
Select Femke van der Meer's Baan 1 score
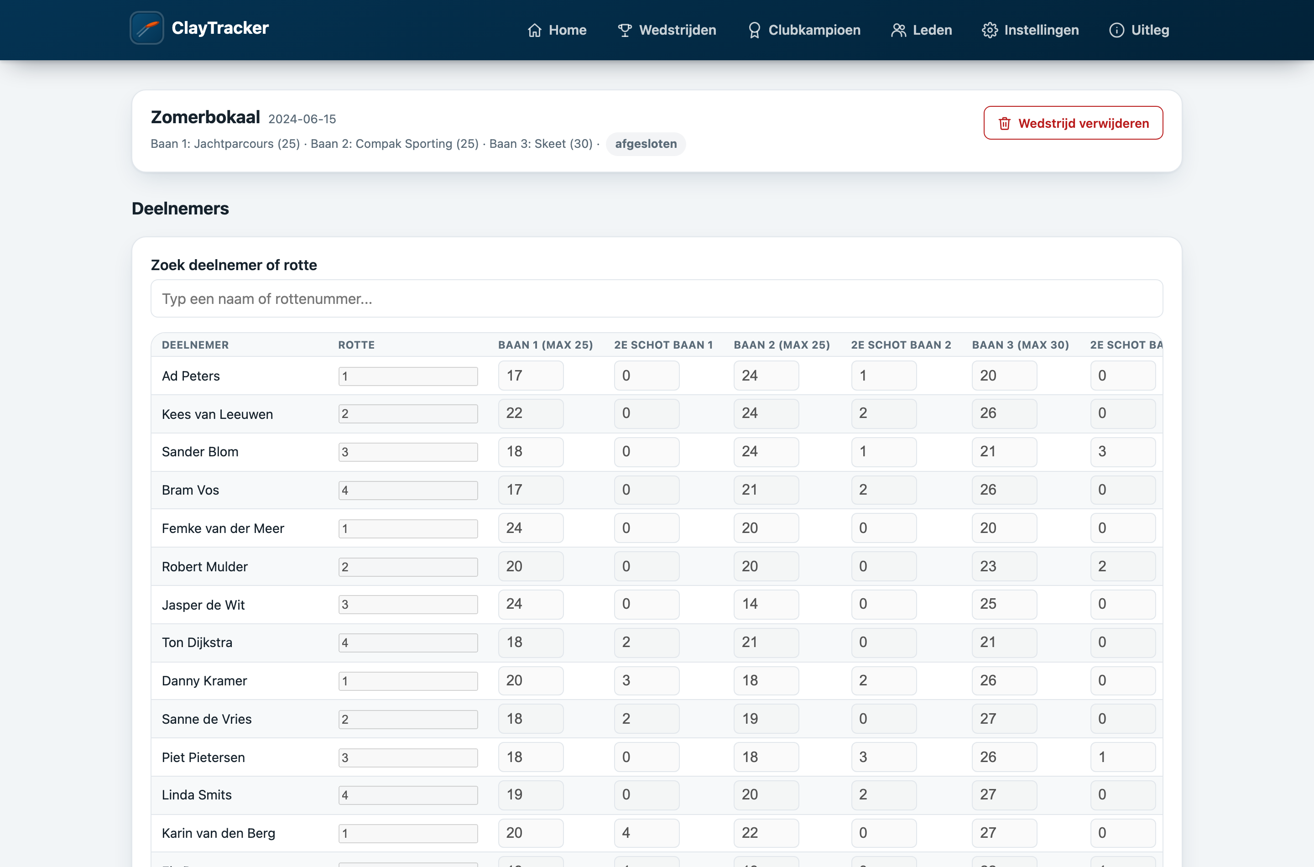531,528
